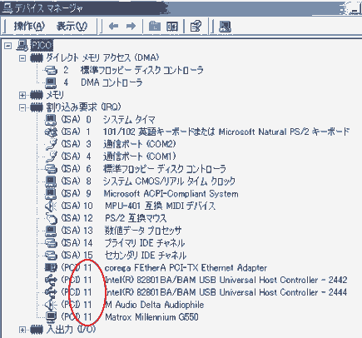Collapse the ダイレクト メモリ アクセス (DMA) branch
The image size is (362, 338).
[22, 58]
